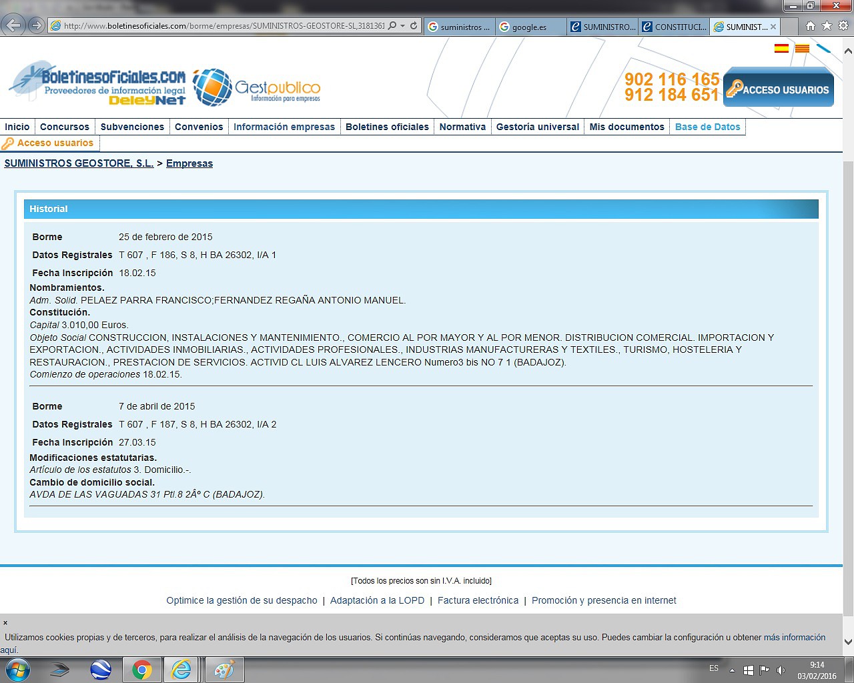Open the Boletines oficiales menu item
854x683 pixels.
387,127
